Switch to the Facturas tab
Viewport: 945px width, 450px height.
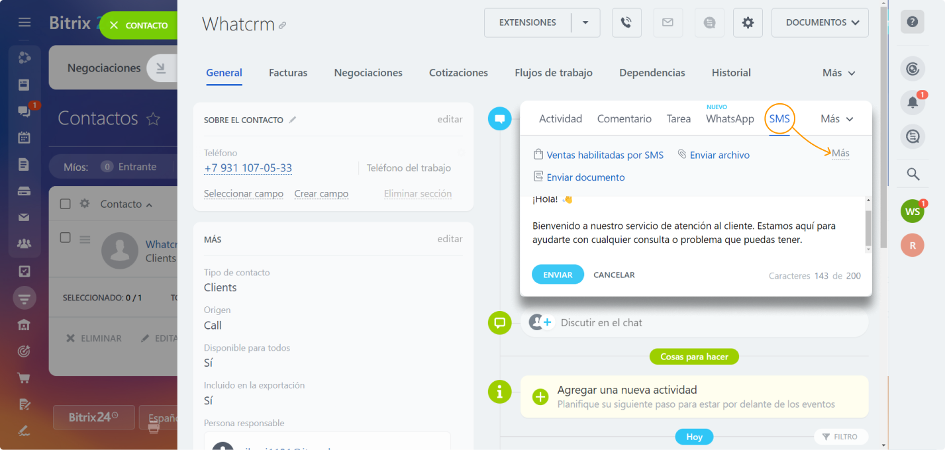[288, 73]
